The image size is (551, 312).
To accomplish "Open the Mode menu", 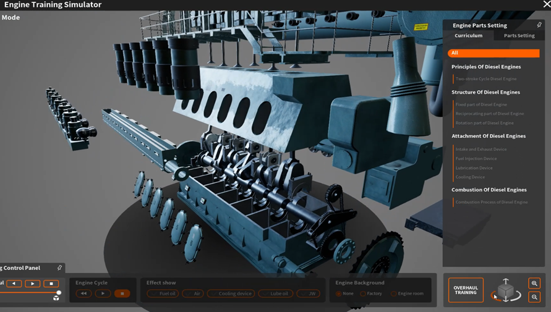I will (x=11, y=17).
